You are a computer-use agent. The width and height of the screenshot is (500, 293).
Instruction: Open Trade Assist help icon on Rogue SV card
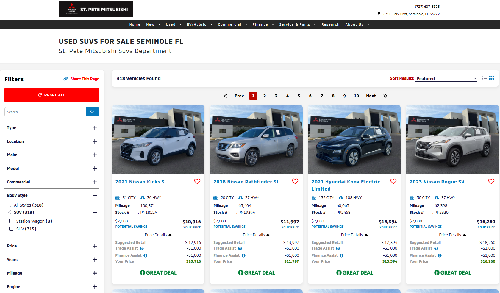pos(436,249)
